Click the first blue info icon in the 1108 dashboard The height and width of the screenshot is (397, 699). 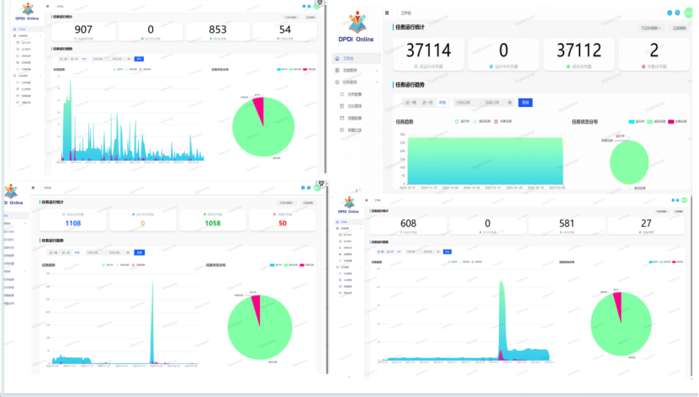[303, 188]
